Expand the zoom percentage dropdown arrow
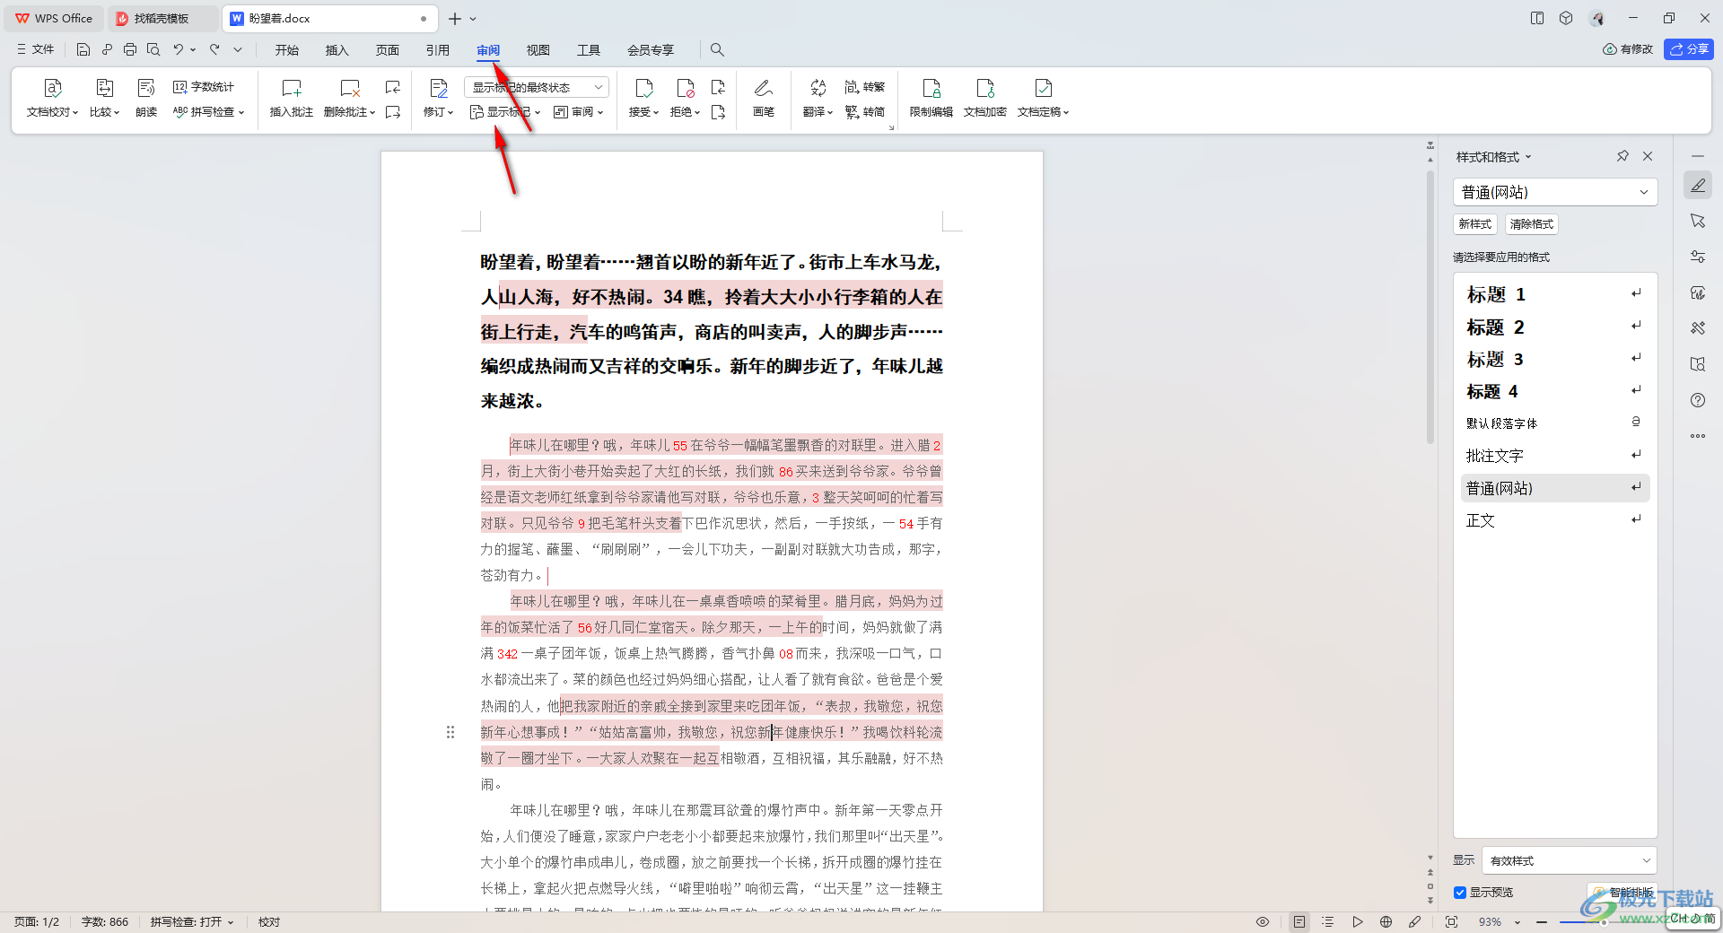Viewport: 1723px width, 933px height. tap(1517, 922)
